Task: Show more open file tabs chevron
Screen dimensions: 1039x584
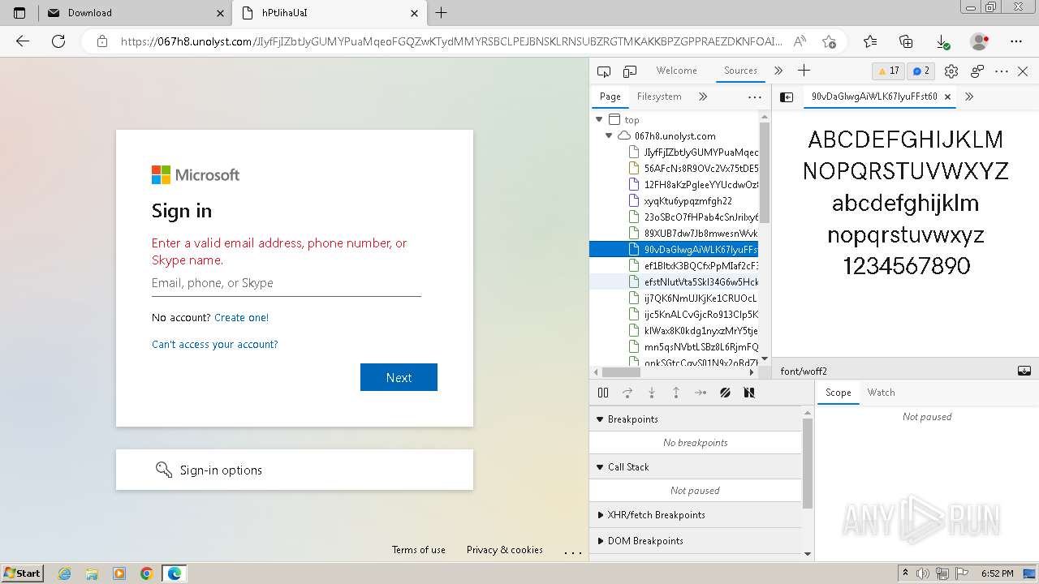Action: pyautogui.click(x=969, y=97)
